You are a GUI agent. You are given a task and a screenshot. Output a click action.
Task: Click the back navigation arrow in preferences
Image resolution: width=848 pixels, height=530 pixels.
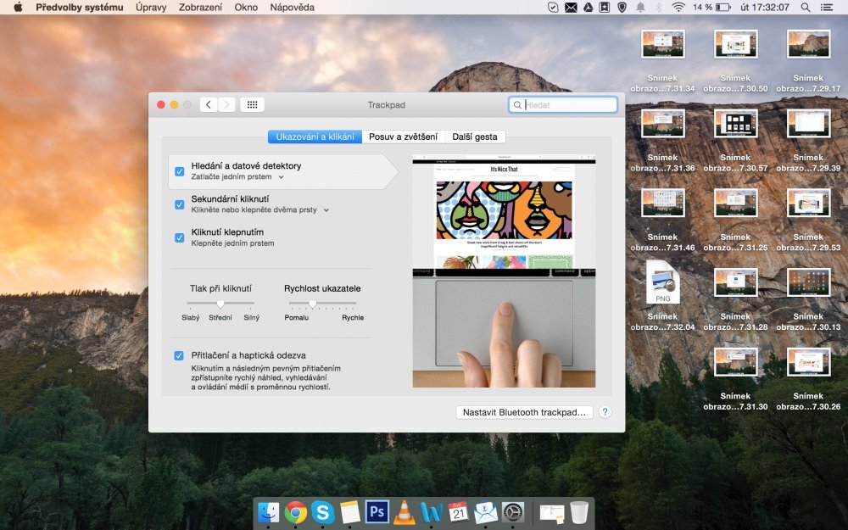pos(208,104)
